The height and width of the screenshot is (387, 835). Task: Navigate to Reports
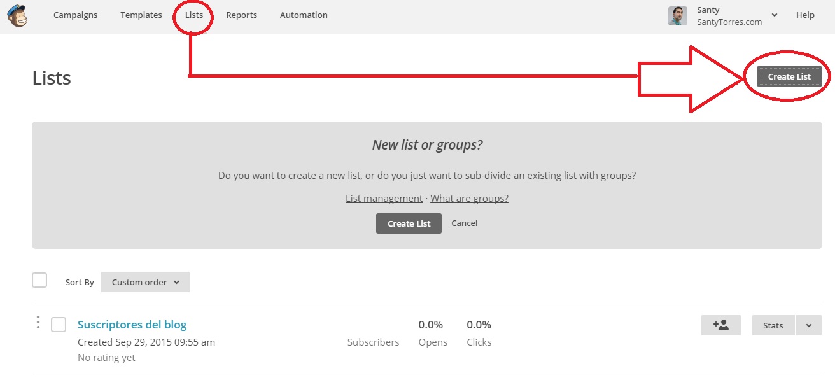(x=241, y=15)
